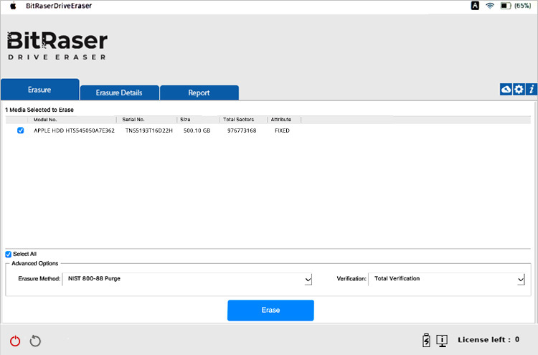Click the keyboard input 'A' icon
The height and width of the screenshot is (355, 538).
475,6
